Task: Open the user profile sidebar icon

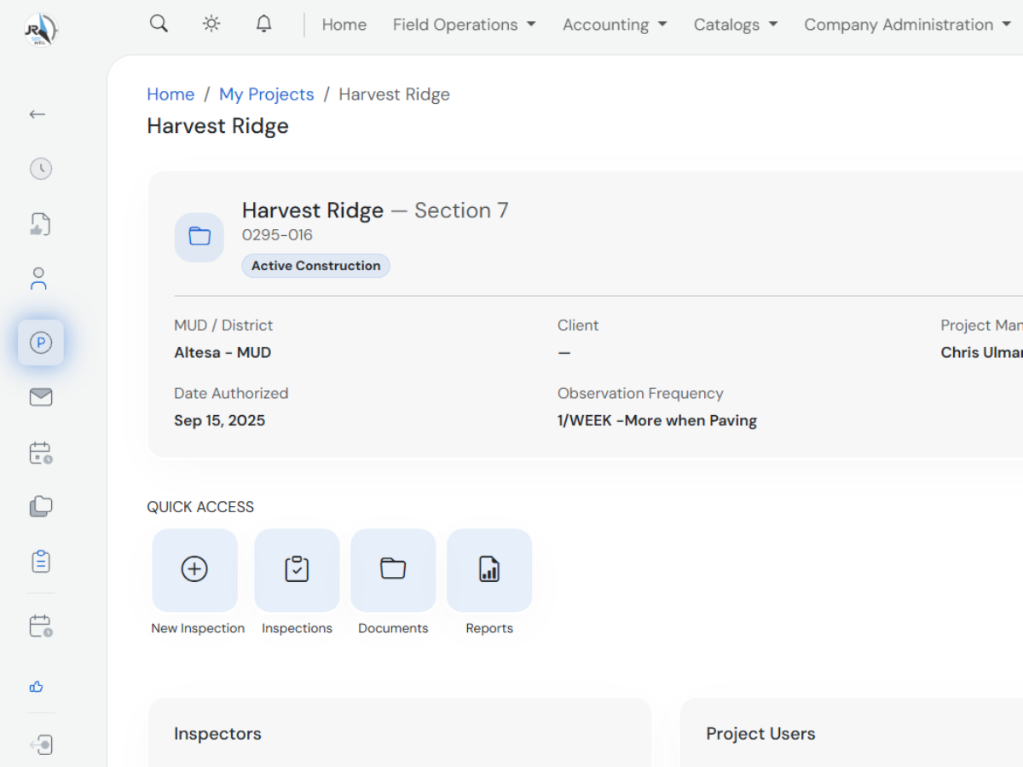Action: [38, 279]
